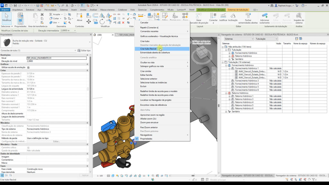The image size is (329, 185).
Task: Open the Tubulação dropdown in system browser
Action: 266,39
